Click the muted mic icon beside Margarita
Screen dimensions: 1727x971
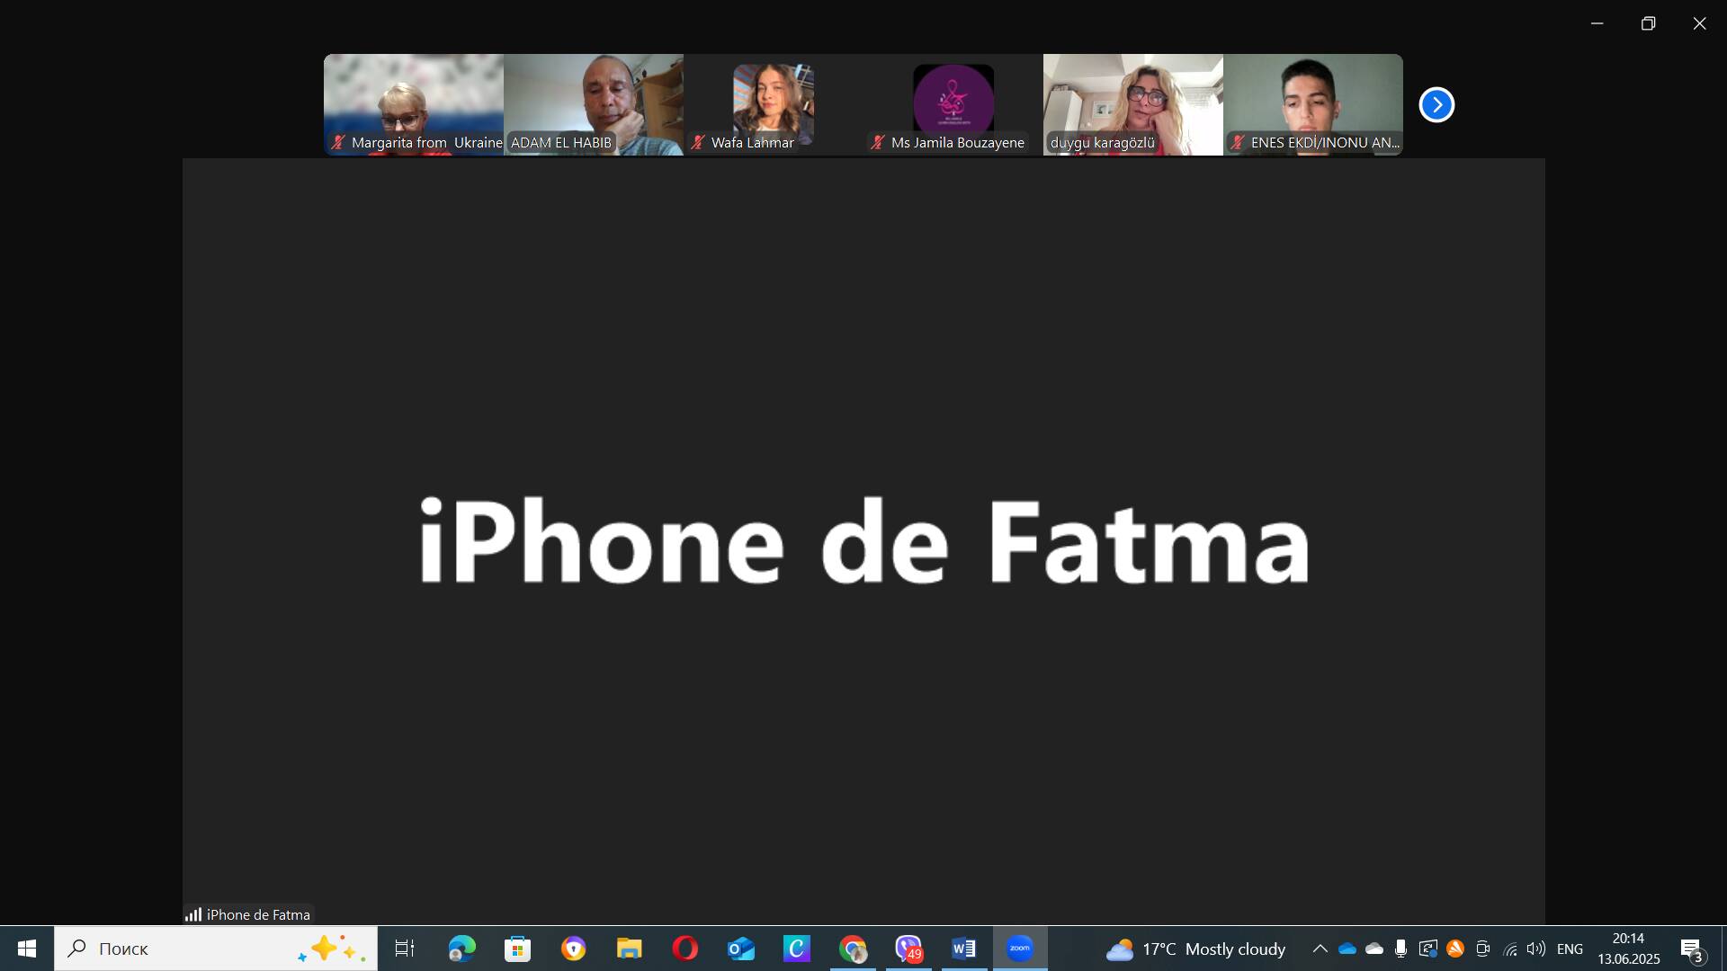(338, 142)
